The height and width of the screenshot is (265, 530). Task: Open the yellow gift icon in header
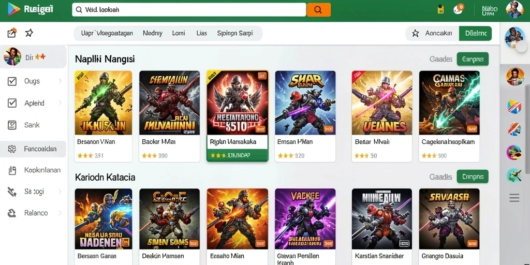coord(440,9)
